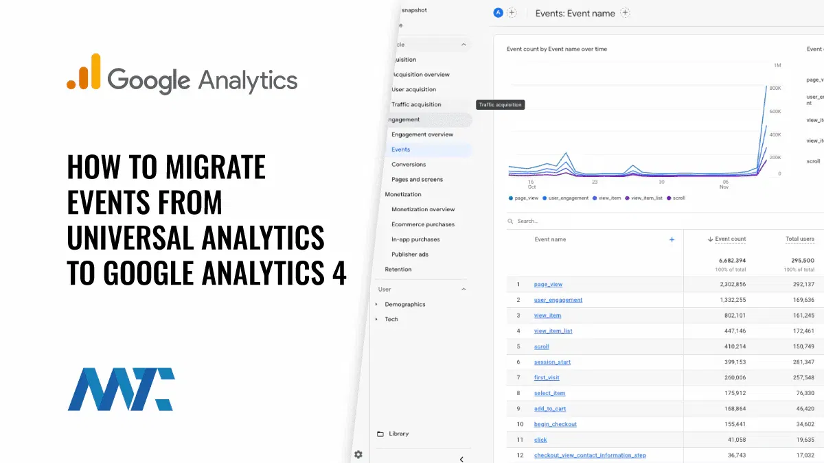
Task: Open Pages and screens report
Action: pyautogui.click(x=417, y=180)
